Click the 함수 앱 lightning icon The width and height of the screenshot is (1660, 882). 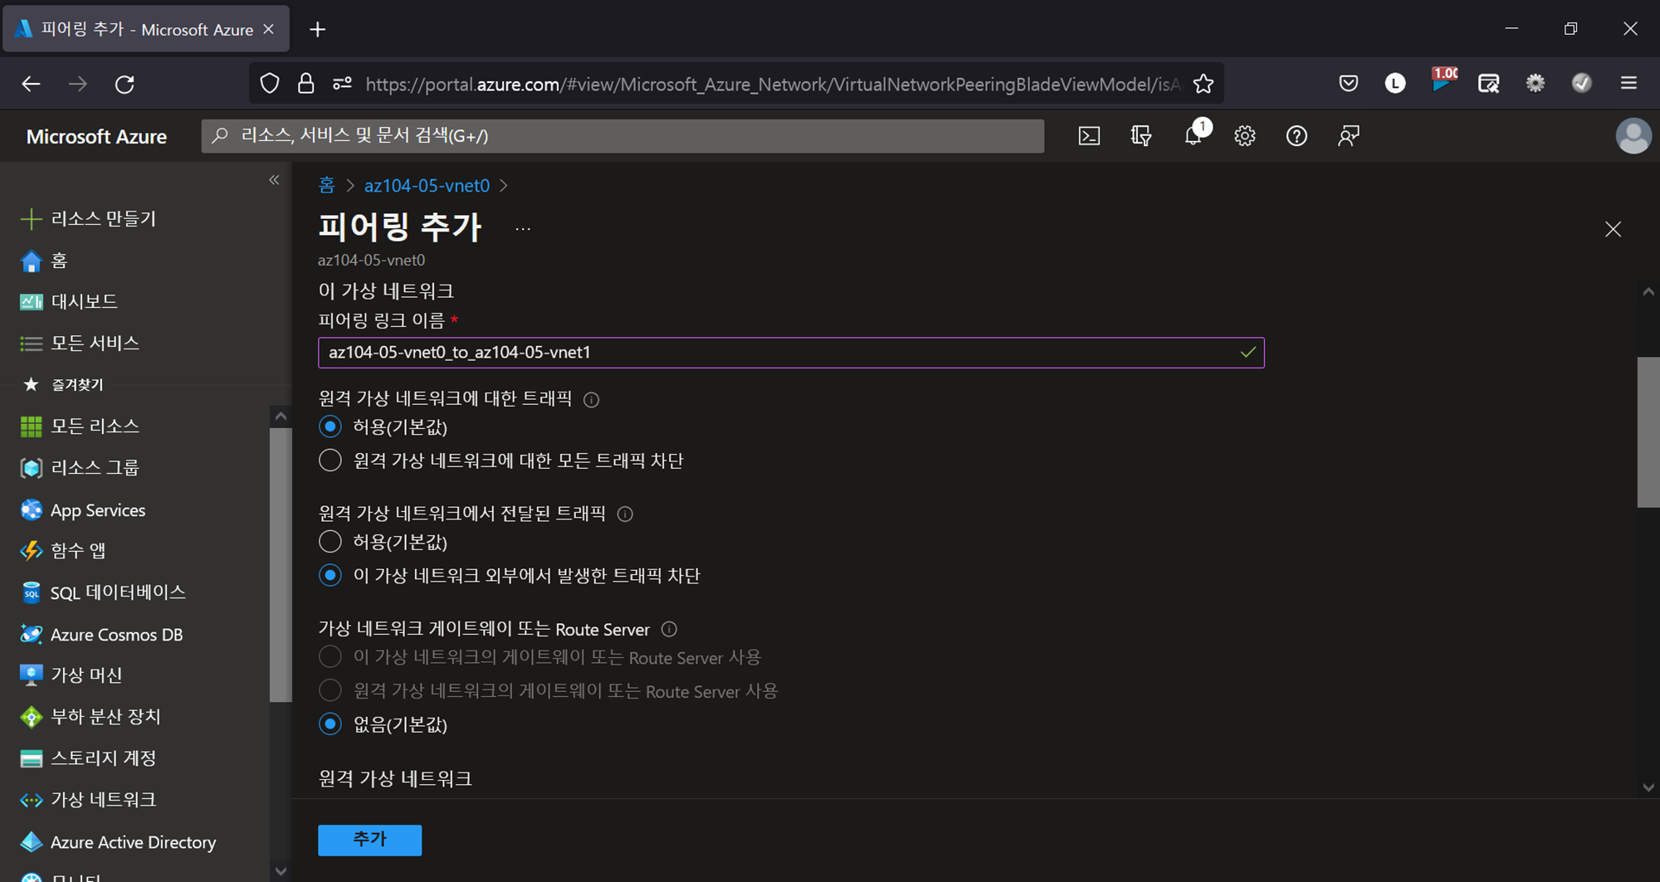pyautogui.click(x=31, y=550)
